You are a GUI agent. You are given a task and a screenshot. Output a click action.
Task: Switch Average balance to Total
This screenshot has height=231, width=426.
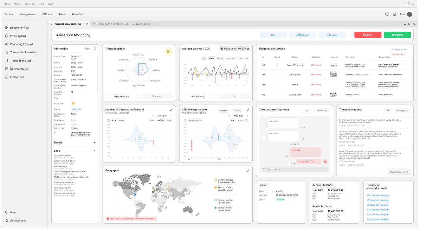(234, 96)
